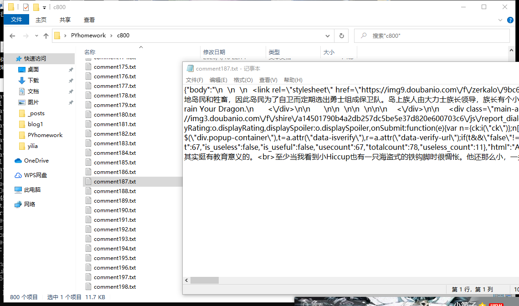
Task: Go up one folder level
Action: point(46,36)
